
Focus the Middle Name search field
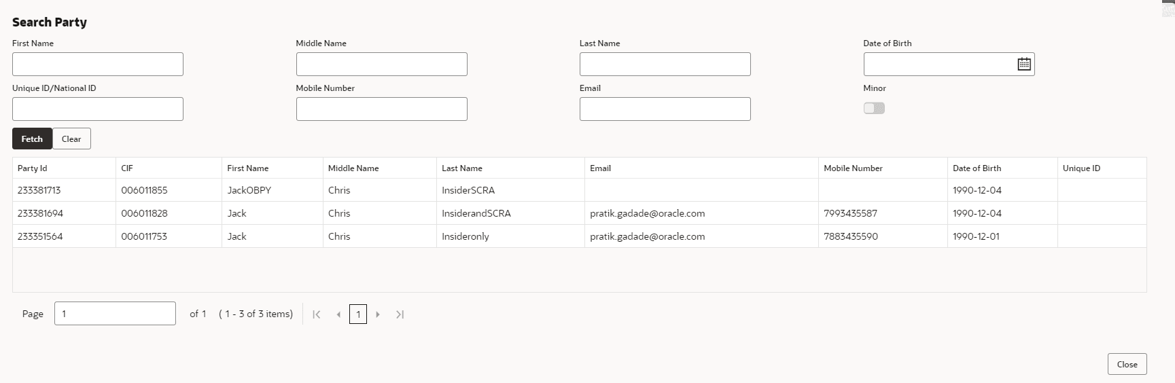click(382, 64)
